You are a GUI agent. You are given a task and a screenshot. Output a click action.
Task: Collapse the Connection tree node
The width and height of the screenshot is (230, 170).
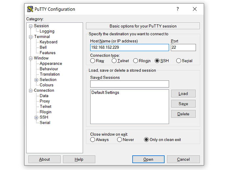tap(31, 91)
